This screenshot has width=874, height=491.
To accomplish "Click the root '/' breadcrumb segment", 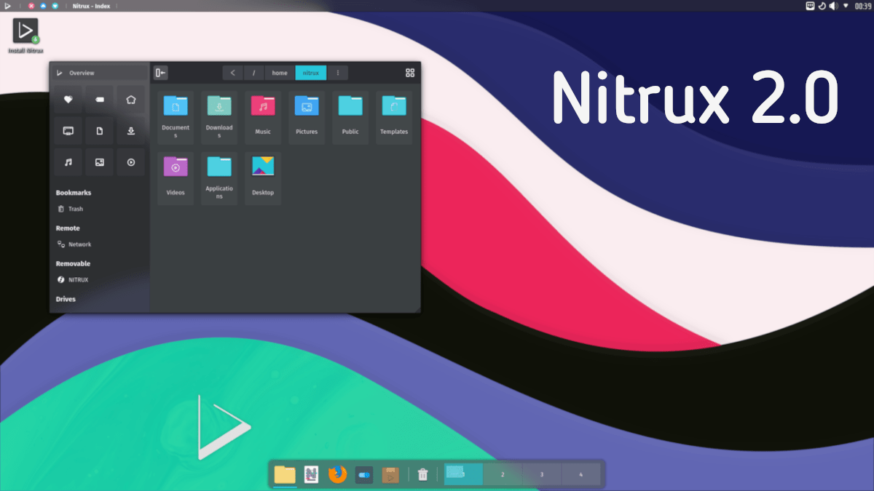I will 253,73.
